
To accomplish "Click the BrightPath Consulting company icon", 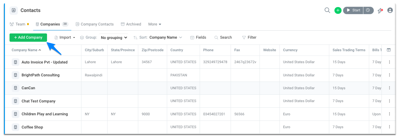I will [15, 75].
